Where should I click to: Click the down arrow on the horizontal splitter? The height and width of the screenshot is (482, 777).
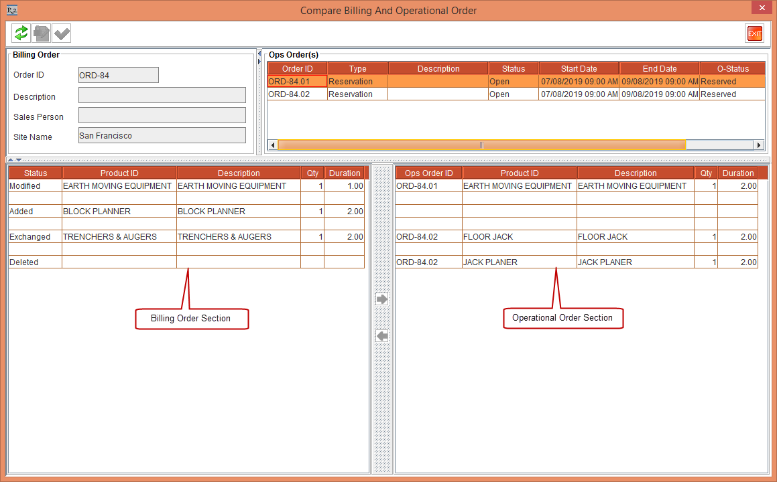point(19,159)
